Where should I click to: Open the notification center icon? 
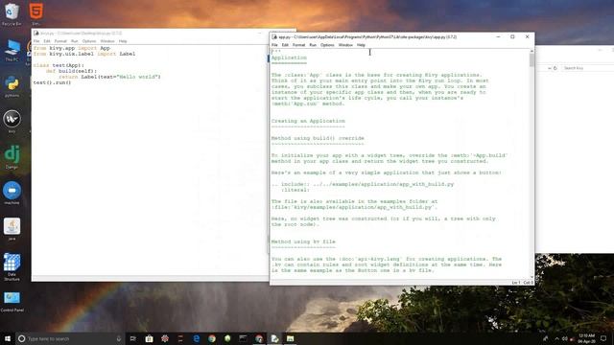[603, 338]
